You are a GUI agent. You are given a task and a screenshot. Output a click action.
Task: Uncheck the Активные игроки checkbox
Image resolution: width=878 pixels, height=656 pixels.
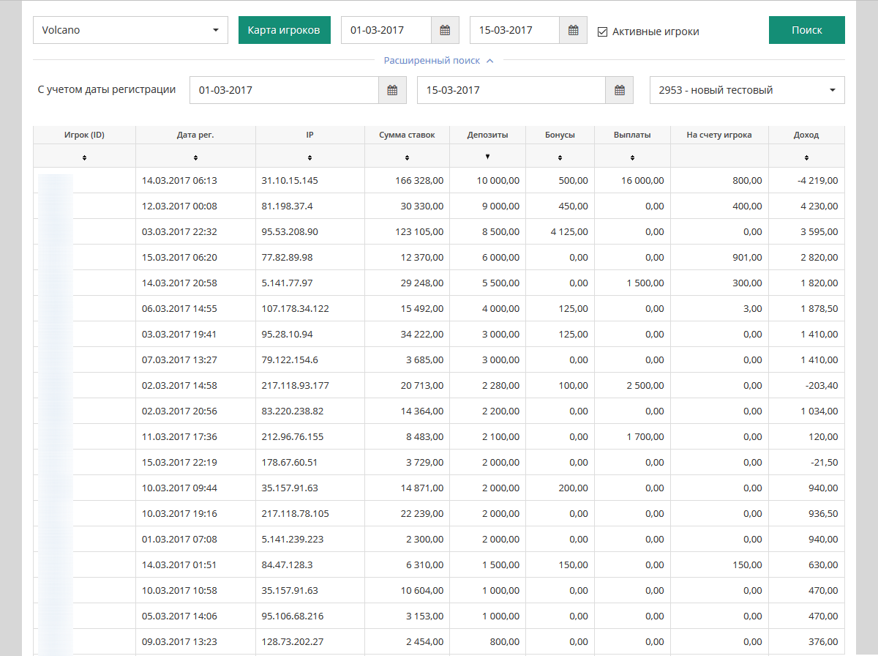click(x=603, y=31)
